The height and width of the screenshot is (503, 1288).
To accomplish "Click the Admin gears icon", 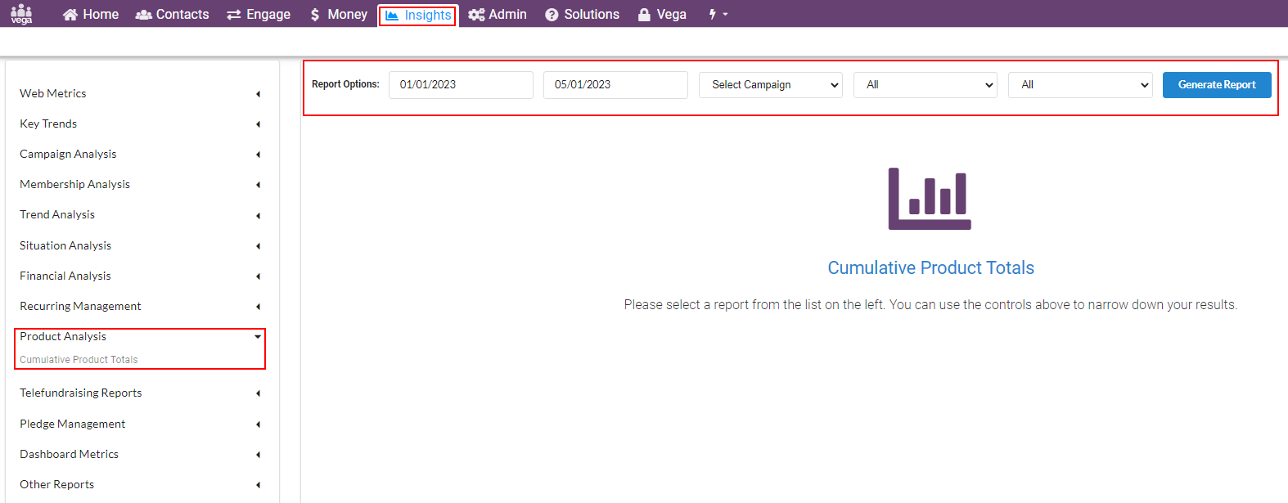I will pos(476,15).
